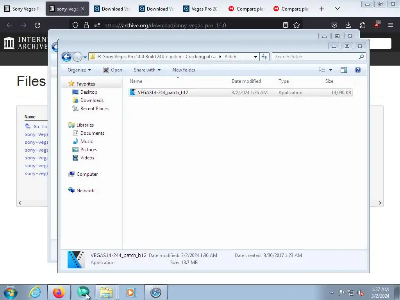Open Firefox extensions icon
The width and height of the screenshot is (400, 300).
click(362, 25)
